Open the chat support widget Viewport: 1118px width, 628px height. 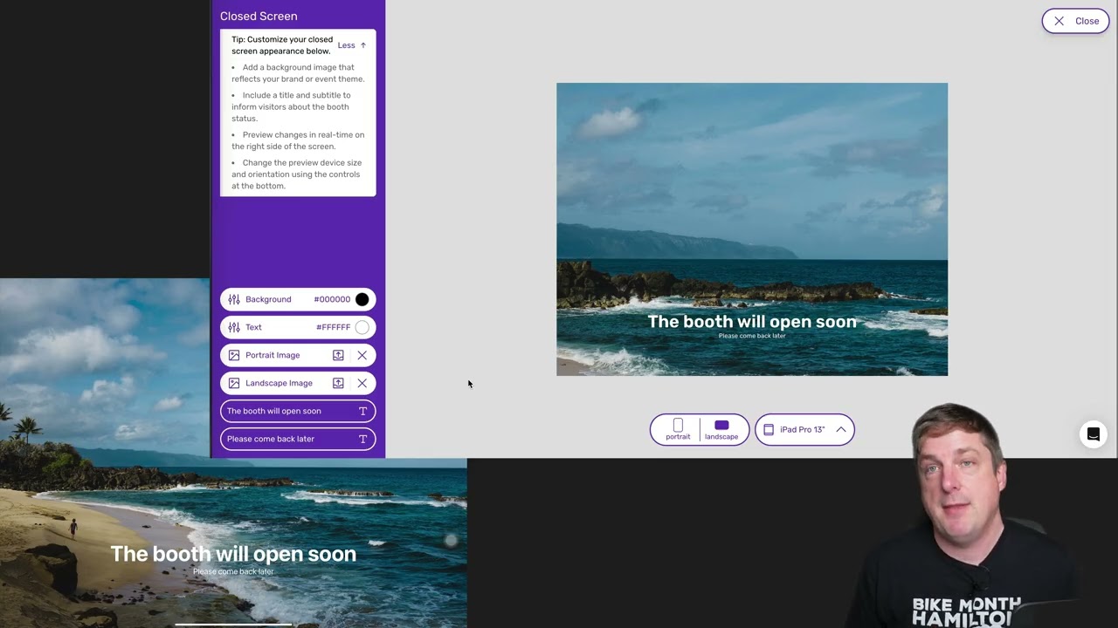pyautogui.click(x=1093, y=433)
